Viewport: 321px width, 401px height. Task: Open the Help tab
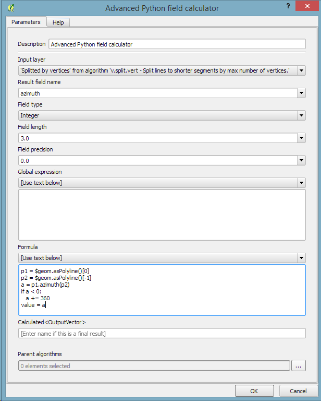pyautogui.click(x=58, y=22)
